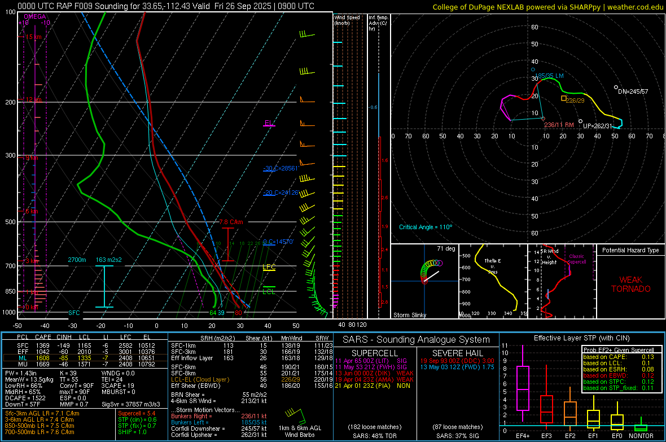The image size is (666, 442).
Task: Click the MeanW = 13.5g/kg value
Action: 29,379
